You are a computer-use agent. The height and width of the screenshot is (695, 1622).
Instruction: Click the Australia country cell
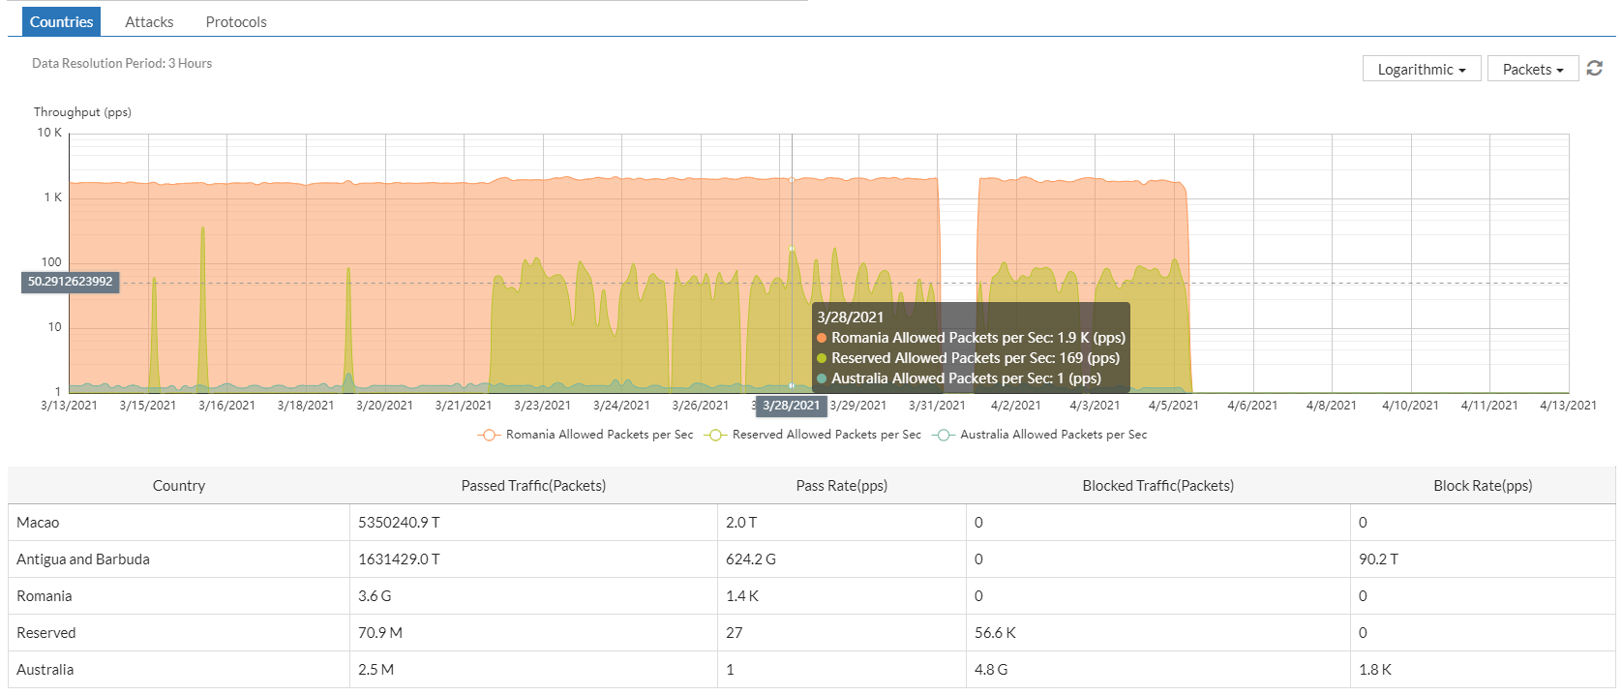tap(45, 670)
